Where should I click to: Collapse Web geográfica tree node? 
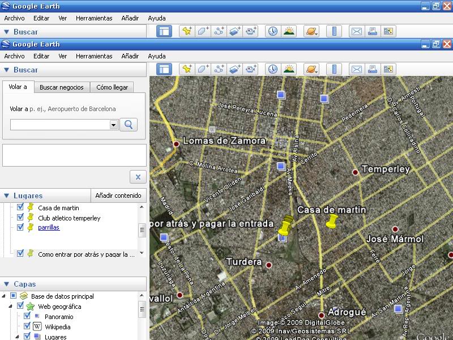[x=11, y=306]
